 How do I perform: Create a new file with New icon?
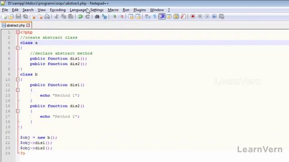(5, 17)
